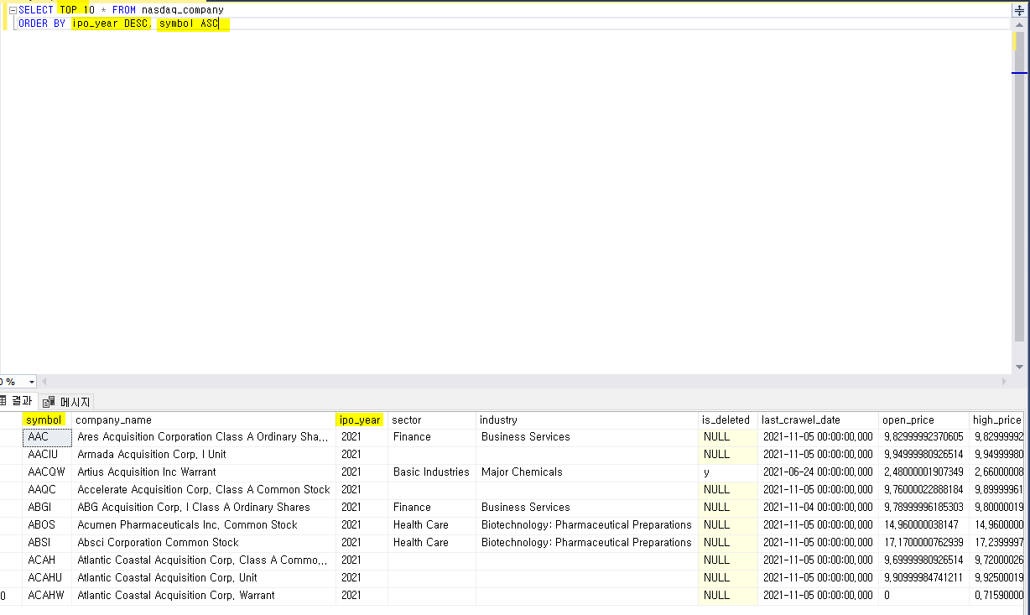Click the 2021-11-04 crawl date cell
The height and width of the screenshot is (615, 1030).
click(818, 508)
